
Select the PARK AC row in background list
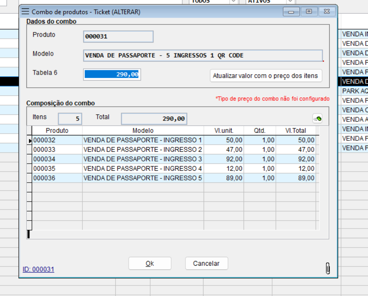click(x=354, y=91)
